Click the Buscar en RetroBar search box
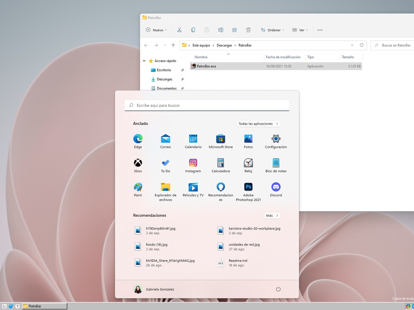The image size is (414, 310). point(392,45)
